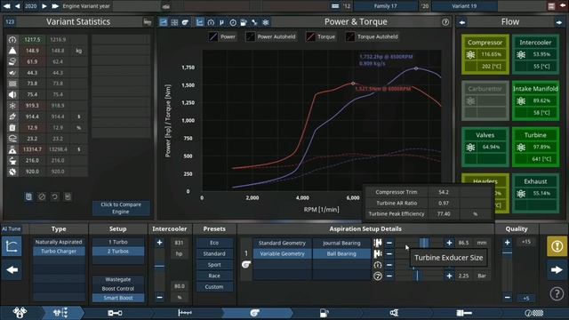Toggle the Torque Autoheld legend
Image resolution: width=569 pixels, height=320 pixels.
[372, 36]
